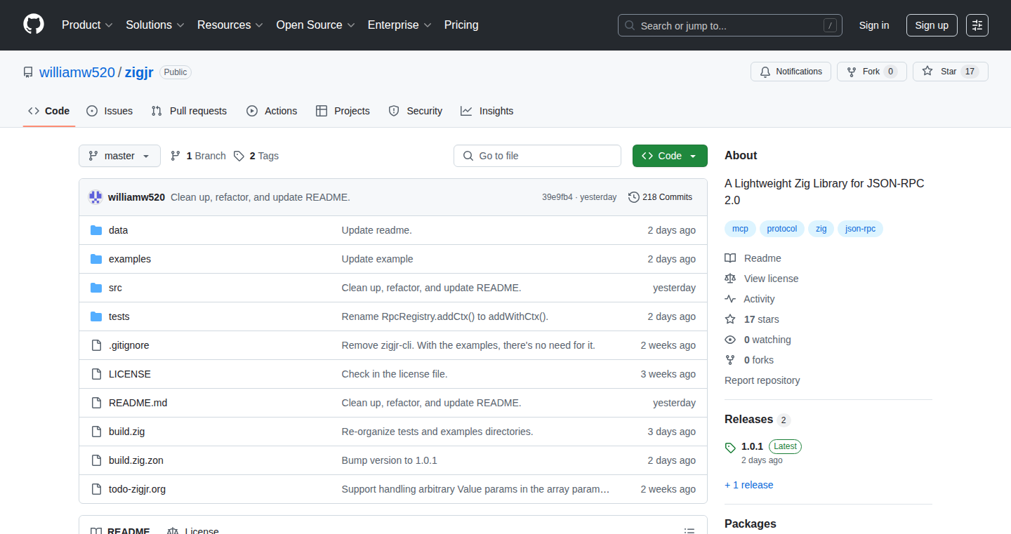Open the .gitignore file

[129, 345]
